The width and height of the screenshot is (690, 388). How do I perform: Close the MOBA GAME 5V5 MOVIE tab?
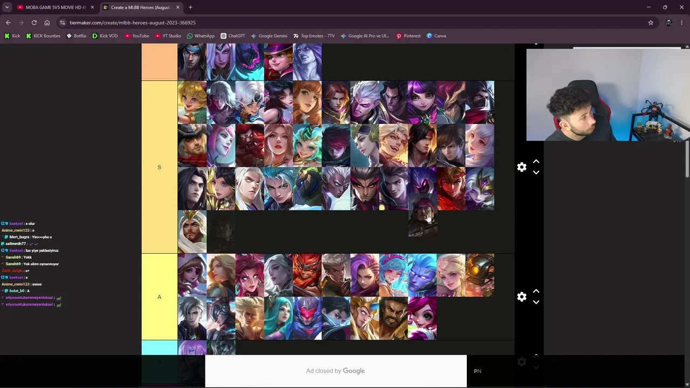point(92,8)
